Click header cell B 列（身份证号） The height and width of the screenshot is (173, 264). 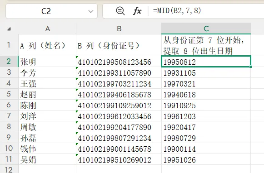point(119,45)
